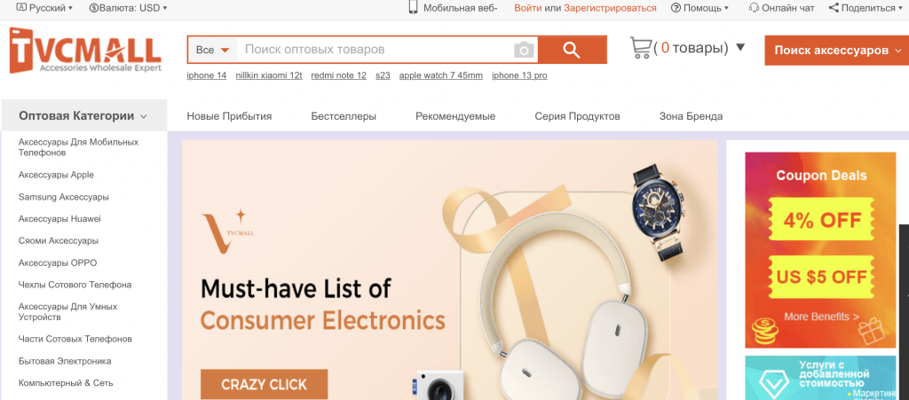Open the Русский language dropdown

(45, 8)
